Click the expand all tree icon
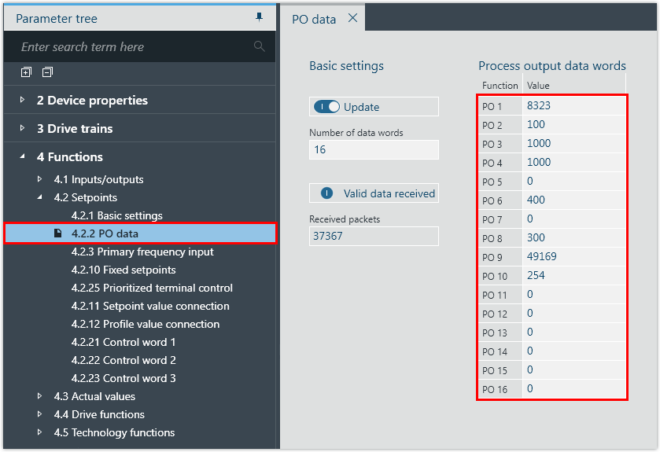 coord(26,72)
